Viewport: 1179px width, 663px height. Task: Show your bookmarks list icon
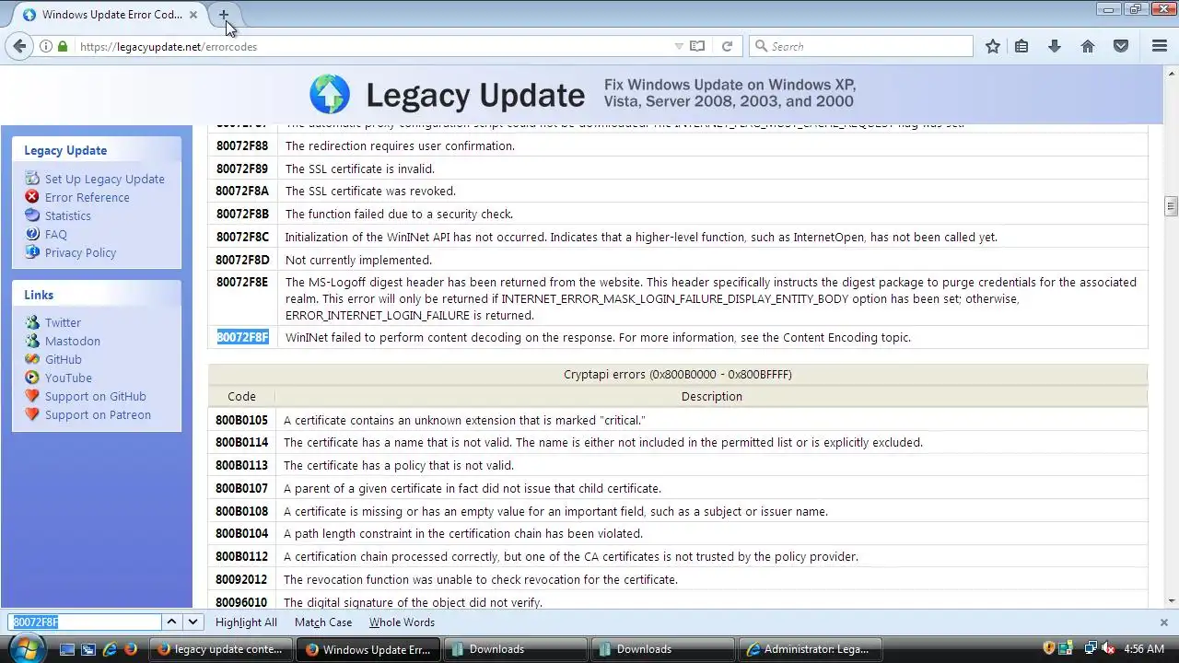(1021, 46)
